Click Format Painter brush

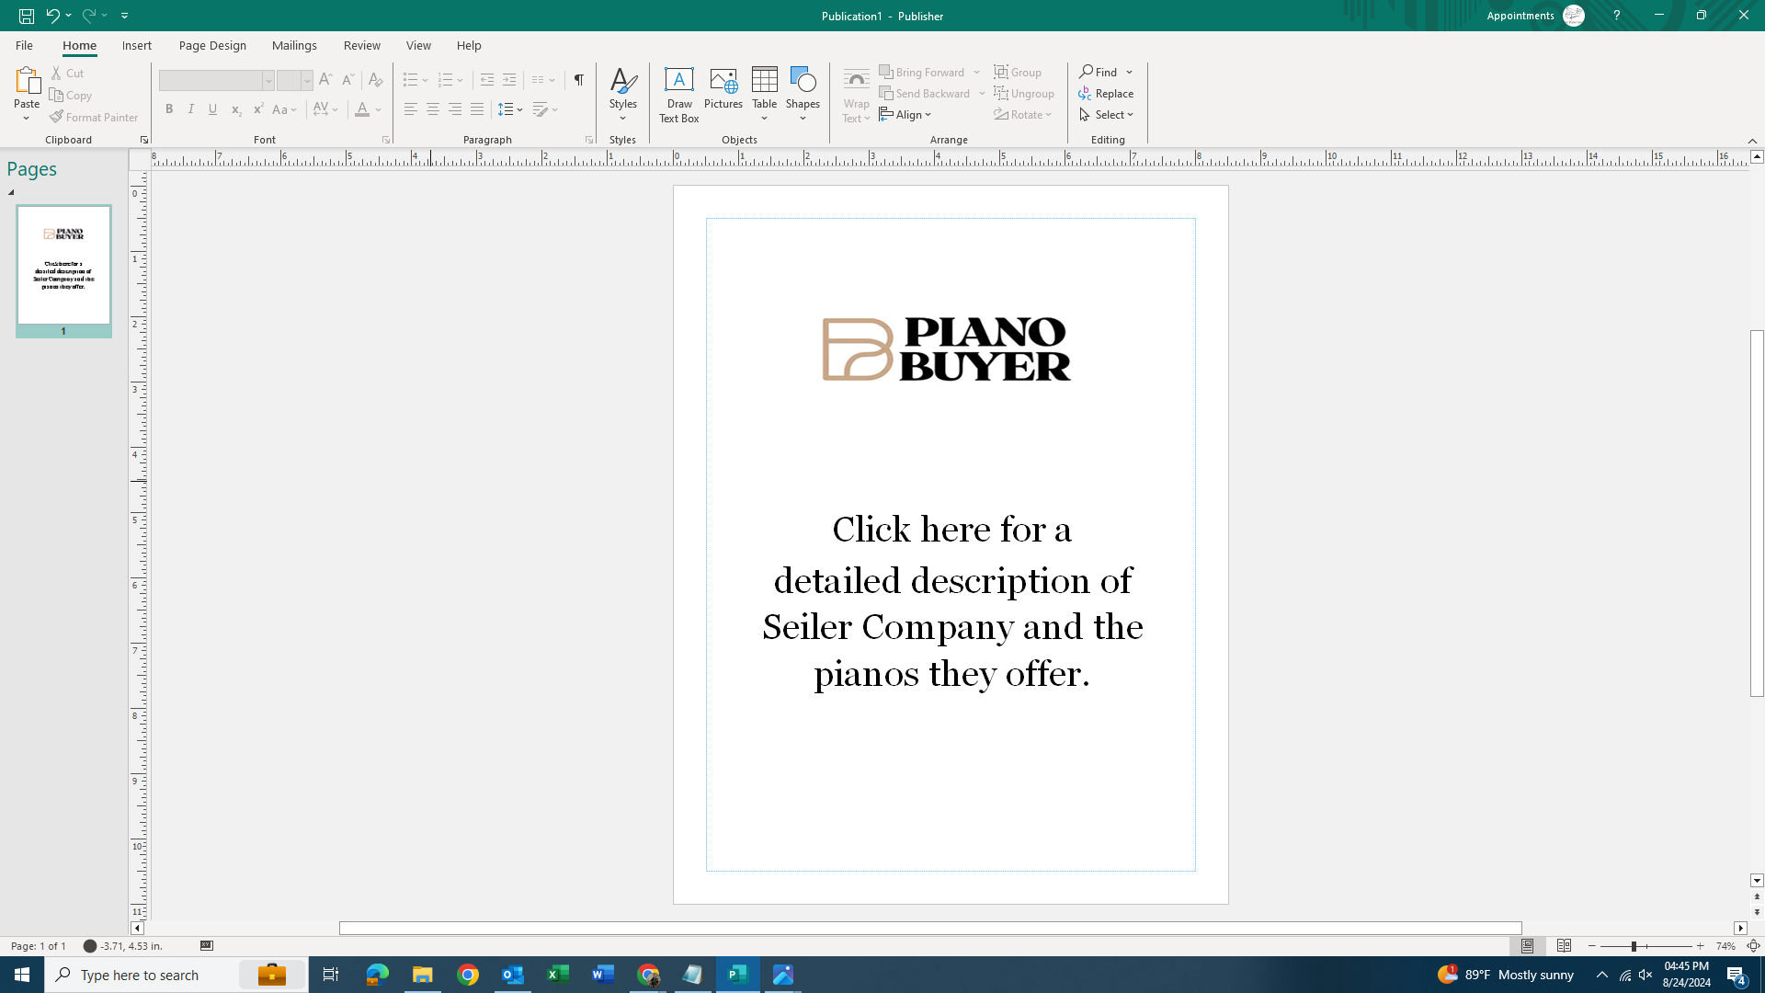(x=94, y=118)
